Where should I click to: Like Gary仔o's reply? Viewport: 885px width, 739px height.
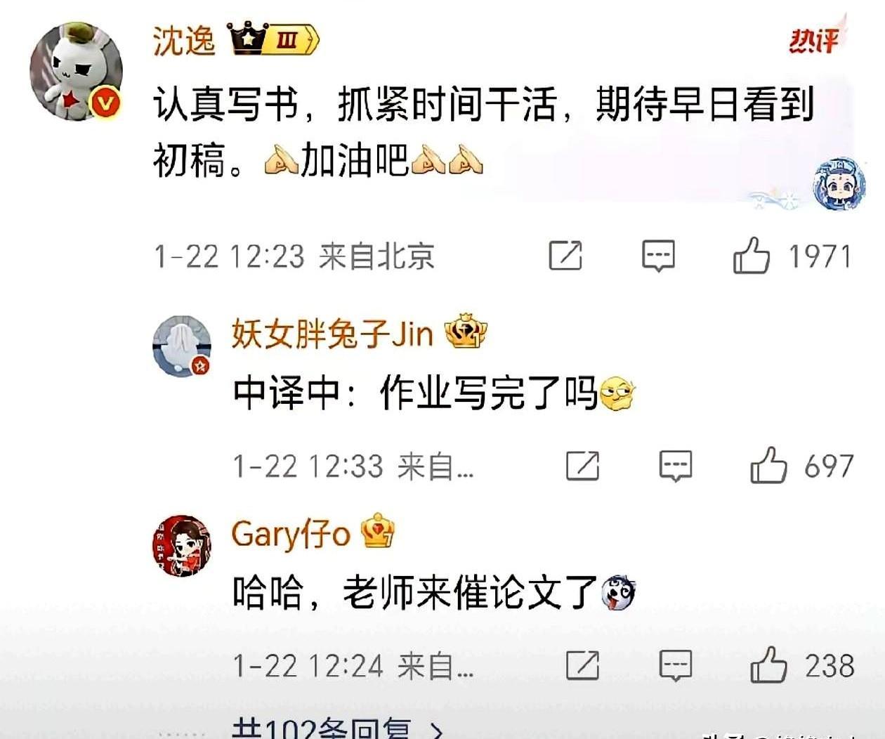[768, 665]
